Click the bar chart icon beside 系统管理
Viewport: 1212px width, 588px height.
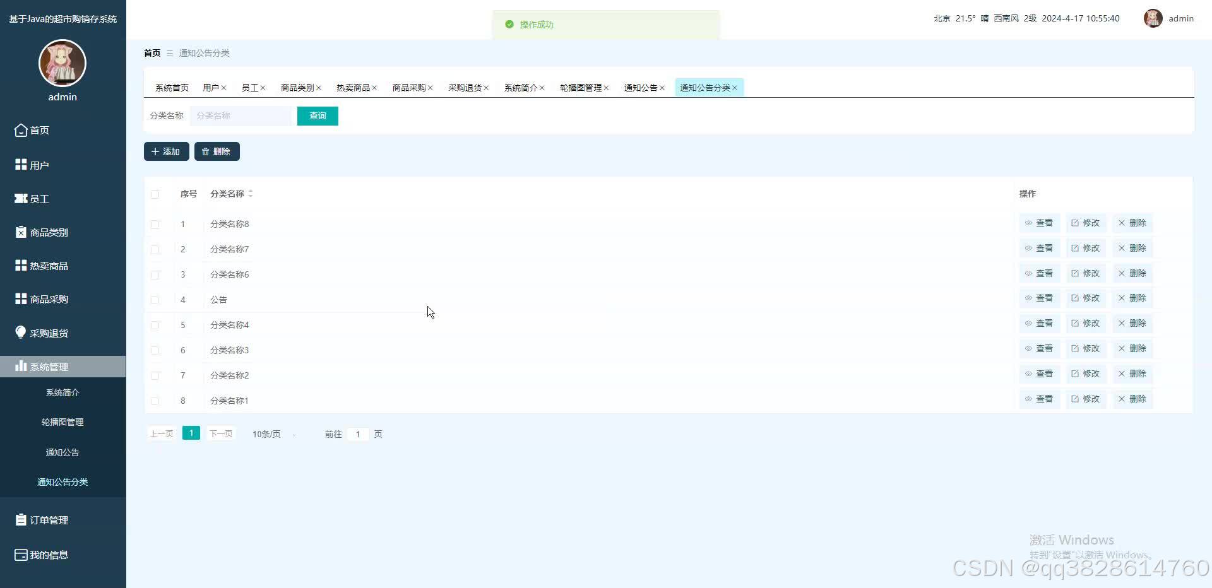[21, 366]
